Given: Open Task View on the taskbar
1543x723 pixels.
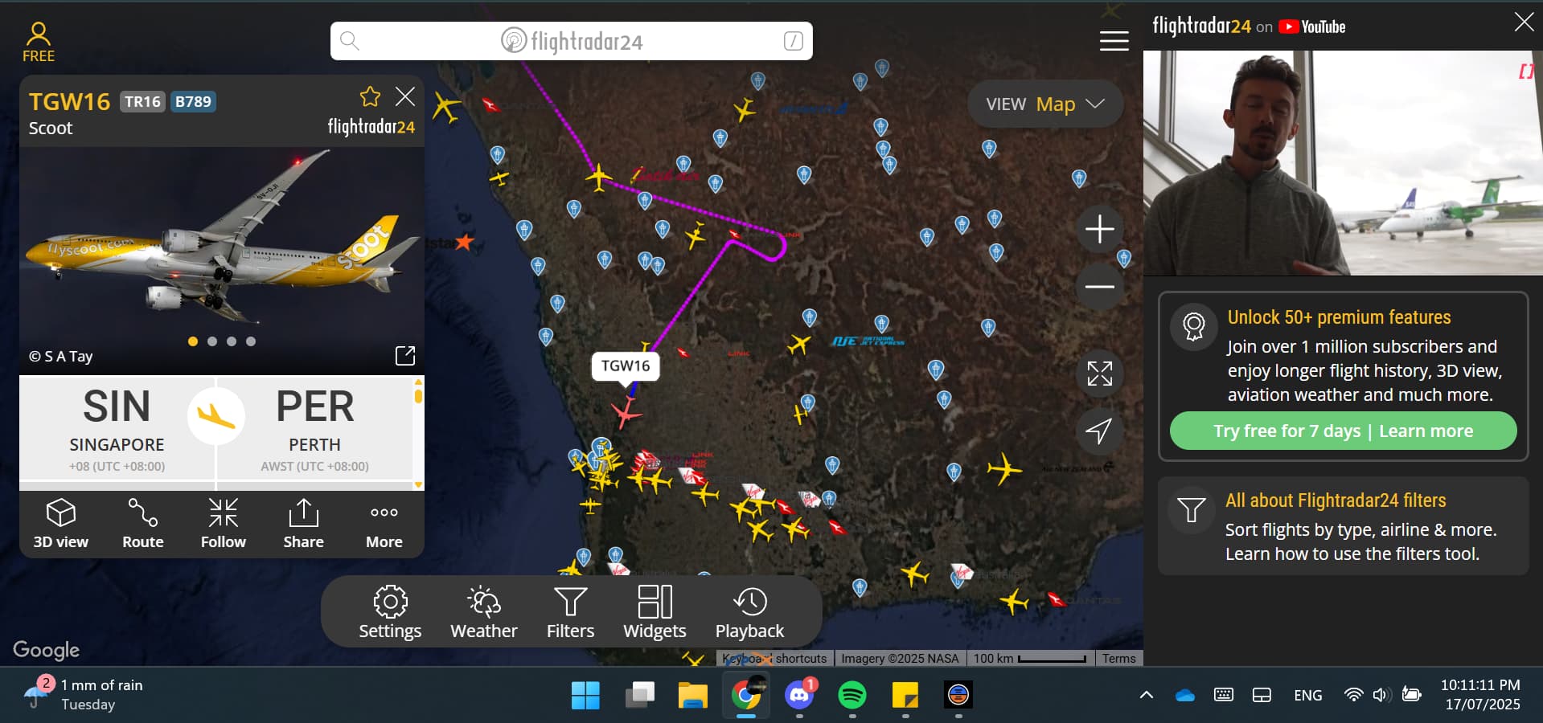Looking at the screenshot, I should [639, 695].
